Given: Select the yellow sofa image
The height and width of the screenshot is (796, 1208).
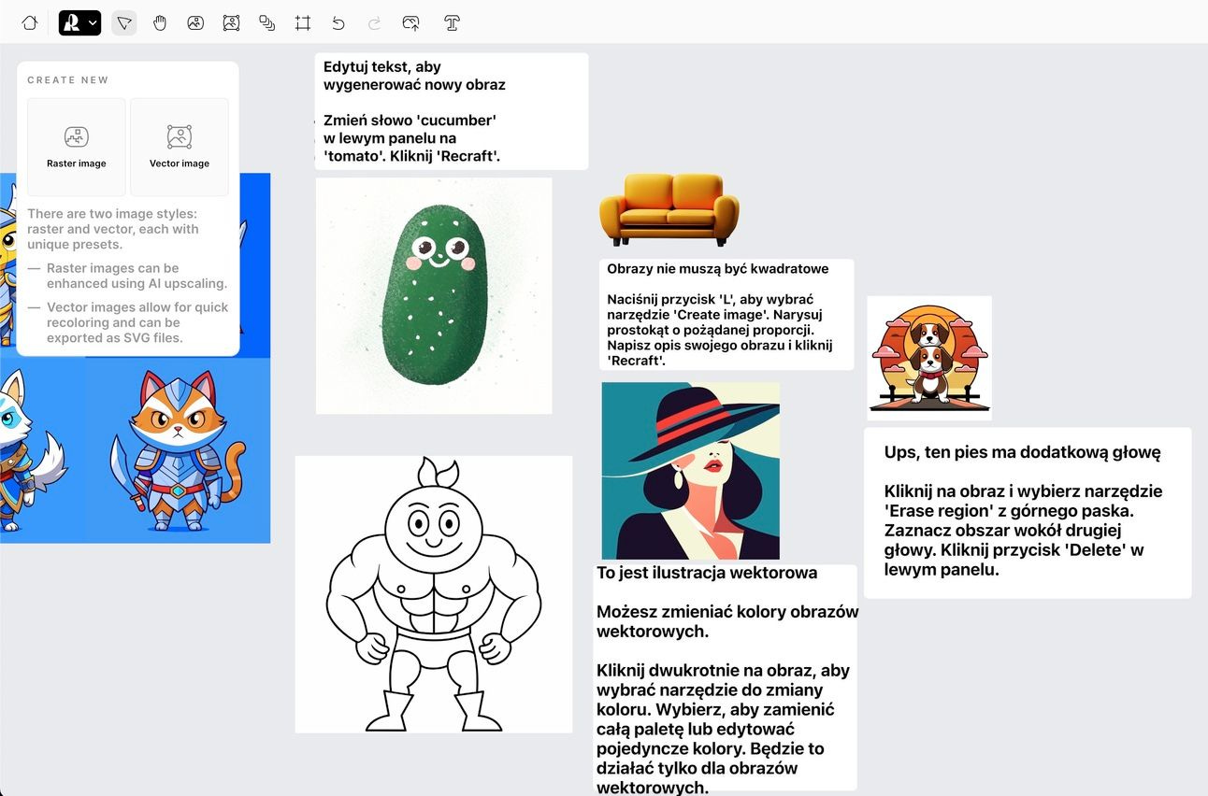Looking at the screenshot, I should pyautogui.click(x=669, y=209).
